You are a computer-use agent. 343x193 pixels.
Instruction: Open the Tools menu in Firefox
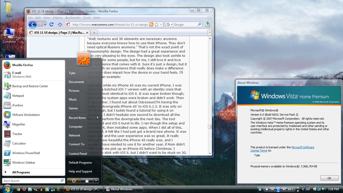coord(87,18)
